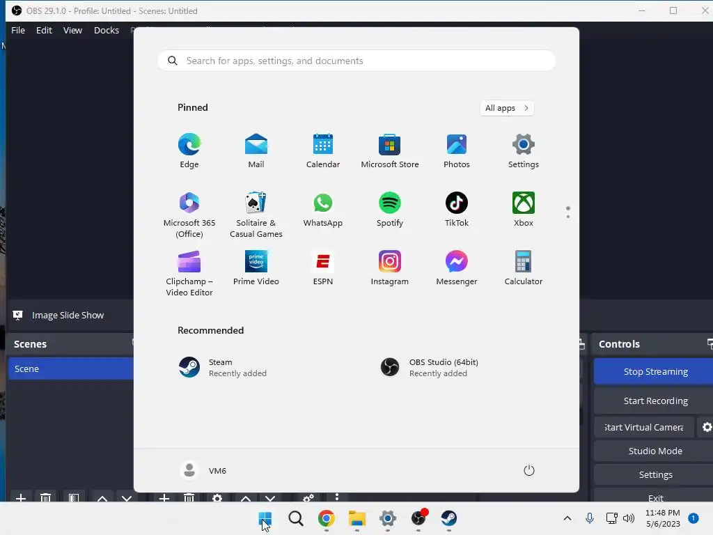Move scene up in the Scenes dock
Screen dimensions: 713x535
pos(102,498)
